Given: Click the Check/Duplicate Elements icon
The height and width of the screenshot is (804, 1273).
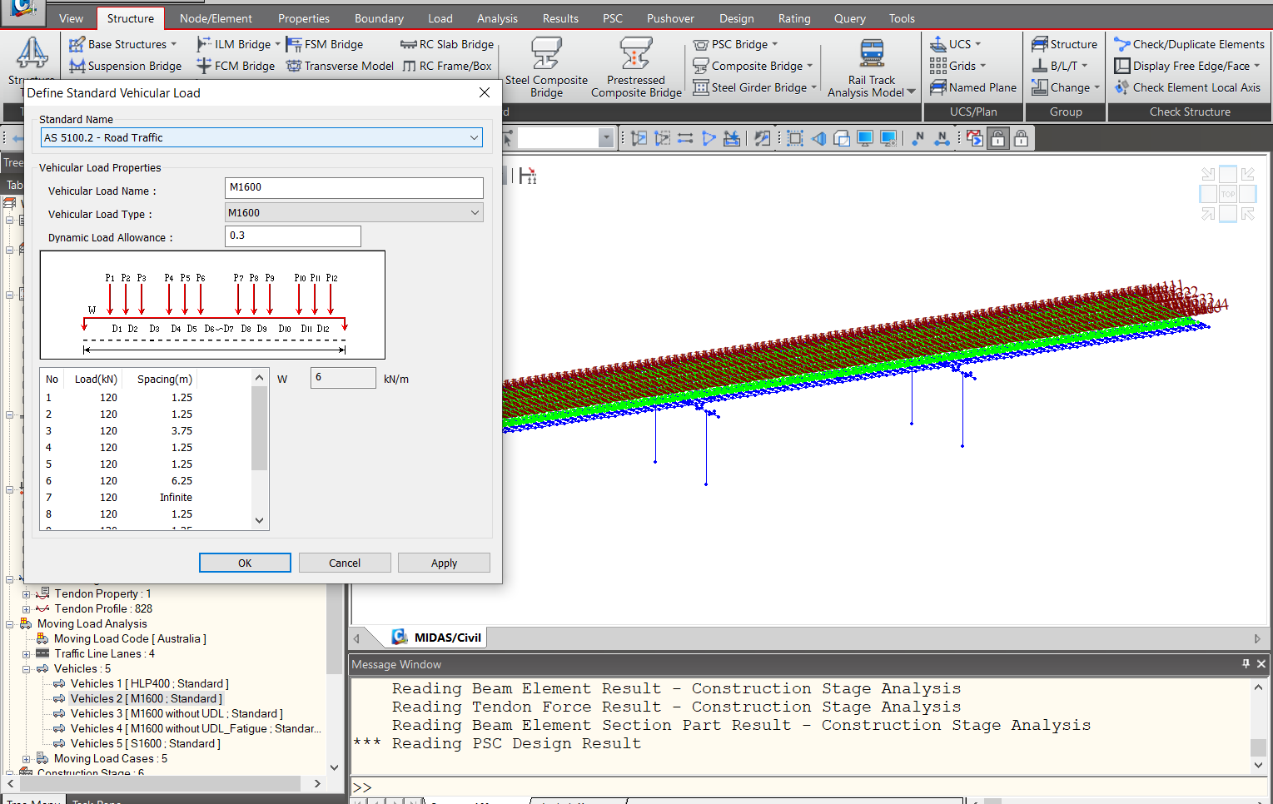Looking at the screenshot, I should [1188, 43].
